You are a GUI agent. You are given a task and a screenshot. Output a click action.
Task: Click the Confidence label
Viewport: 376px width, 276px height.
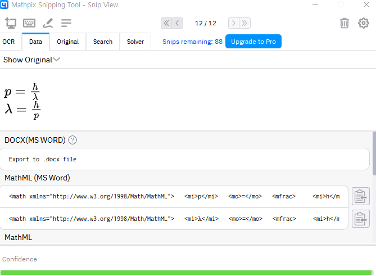point(20,259)
